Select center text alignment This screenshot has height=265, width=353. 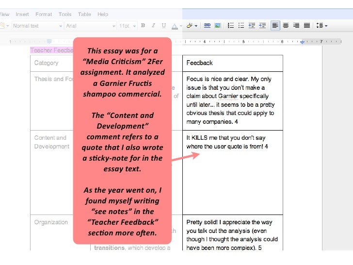coord(286,25)
